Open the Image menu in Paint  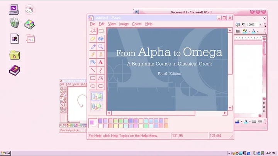click(124, 24)
